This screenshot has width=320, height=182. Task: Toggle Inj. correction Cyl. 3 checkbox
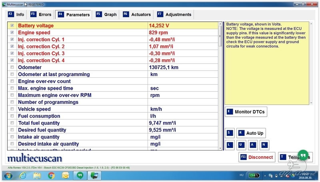click(x=12, y=53)
